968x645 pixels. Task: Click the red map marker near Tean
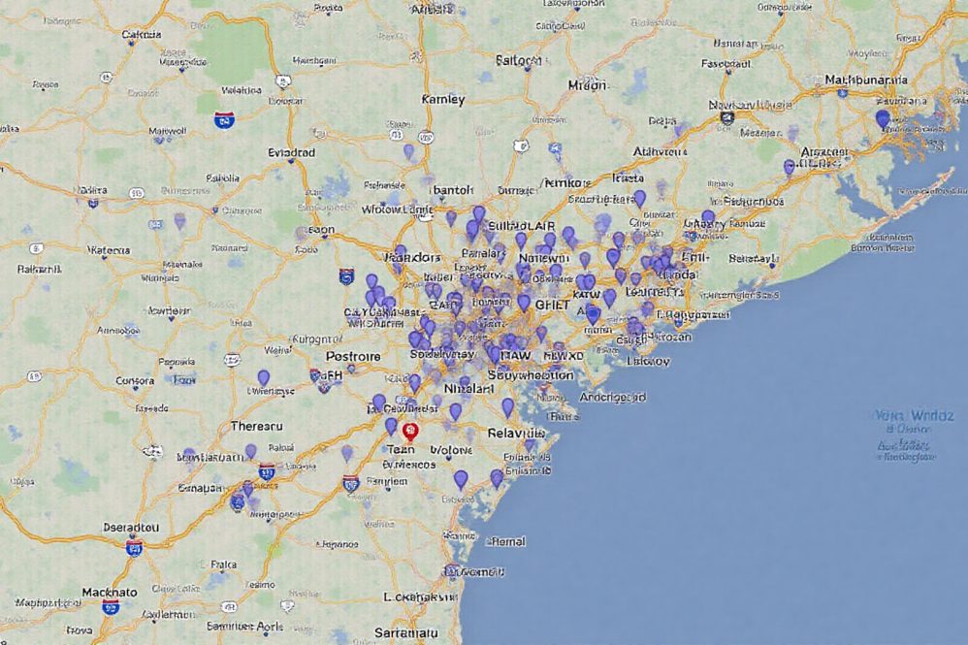(x=409, y=431)
